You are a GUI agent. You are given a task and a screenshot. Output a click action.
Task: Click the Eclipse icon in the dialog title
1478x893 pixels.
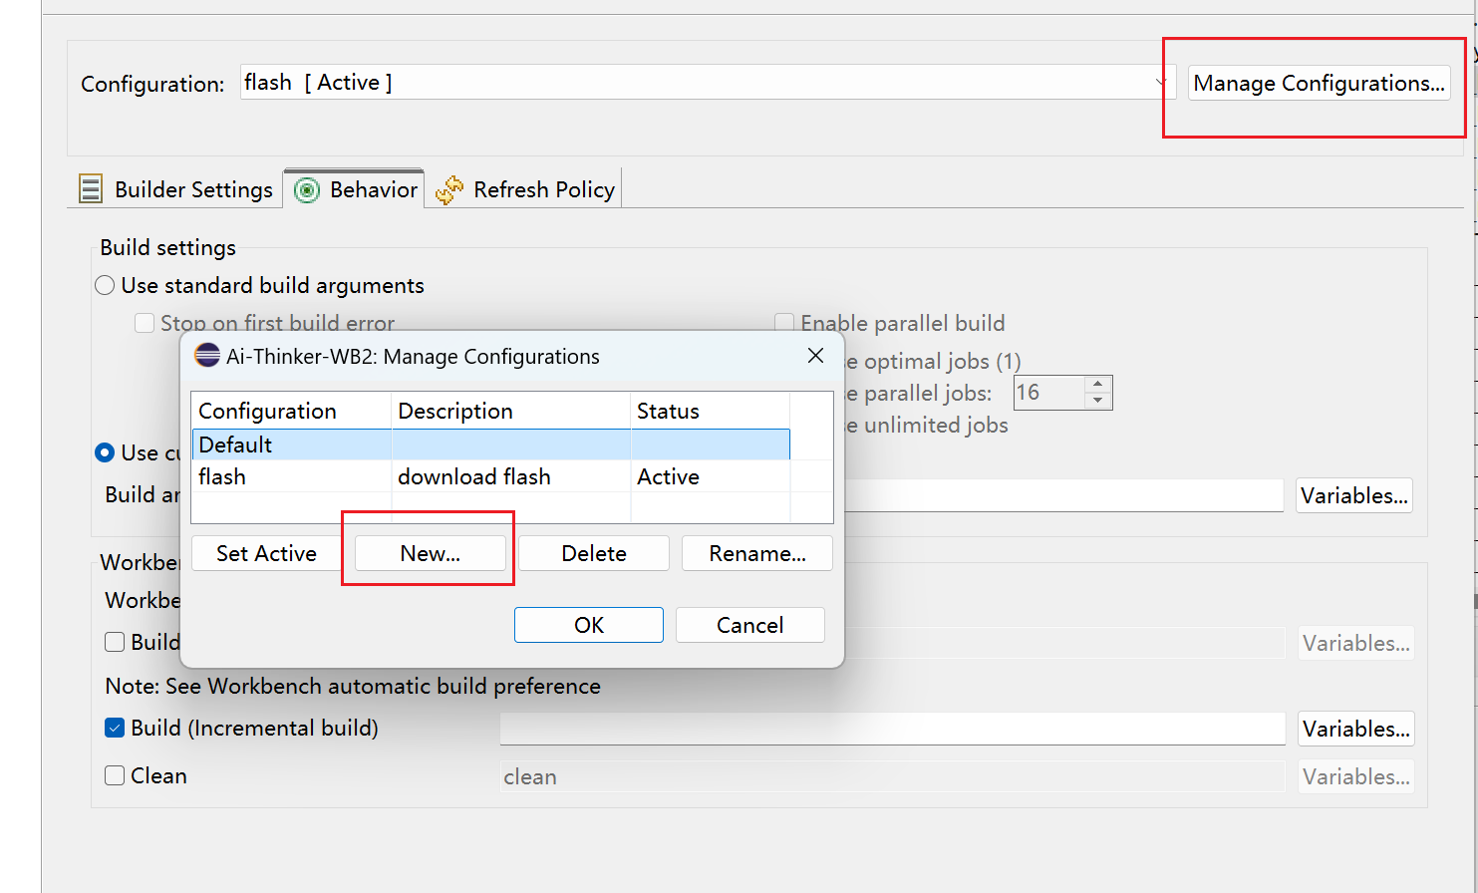coord(207,356)
